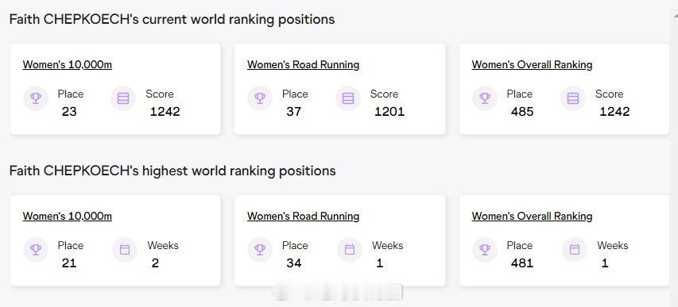Click the scrollbar up arrow
Image resolution: width=678 pixels, height=307 pixels.
[675, 16]
